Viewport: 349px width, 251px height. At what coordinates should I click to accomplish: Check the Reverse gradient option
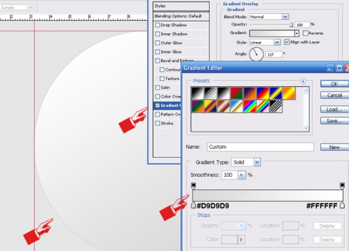(305, 33)
